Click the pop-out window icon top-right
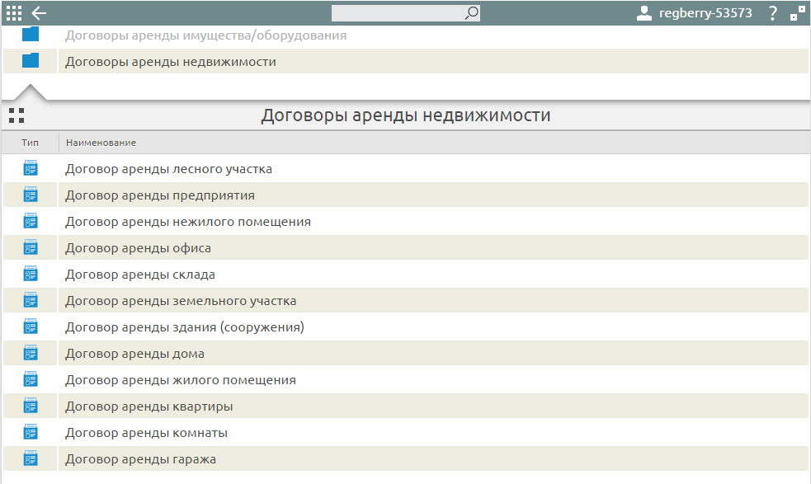811x484 pixels. click(x=797, y=12)
